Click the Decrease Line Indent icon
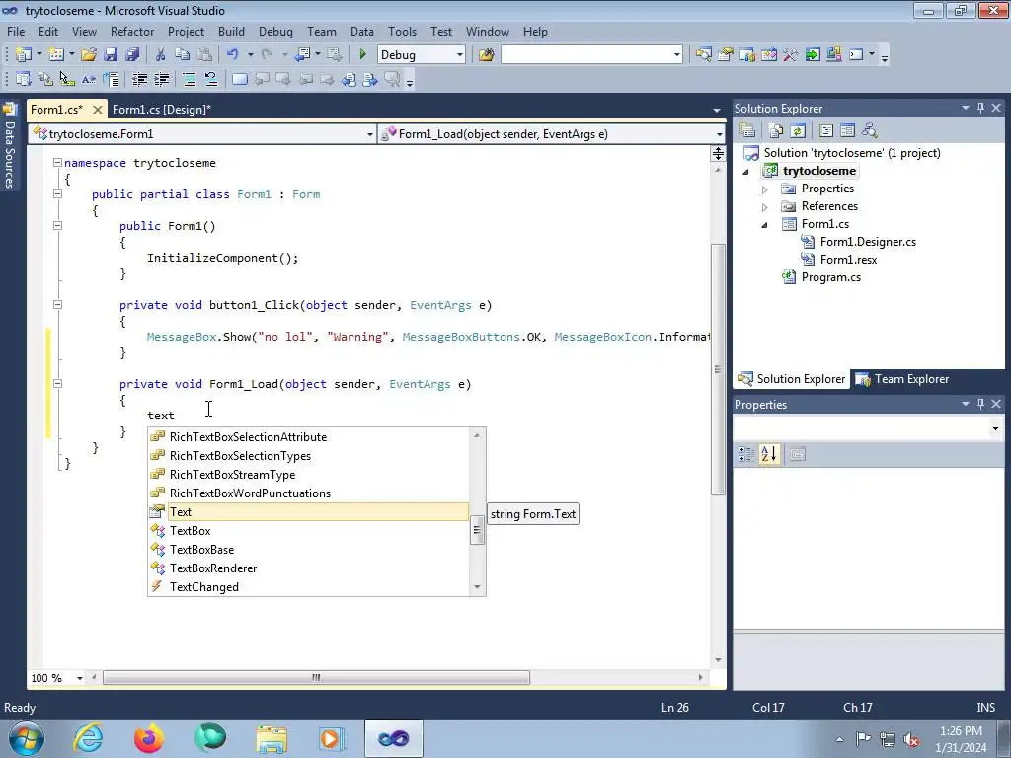Viewport: 1011px width, 758px height. 140,79
